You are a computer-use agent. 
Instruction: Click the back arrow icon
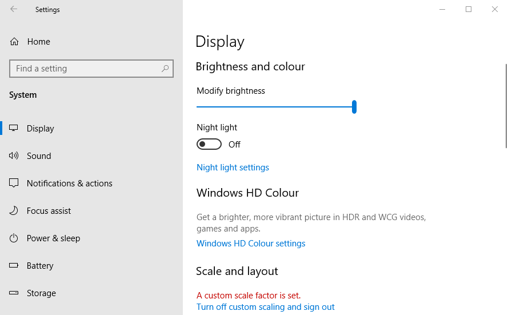14,9
